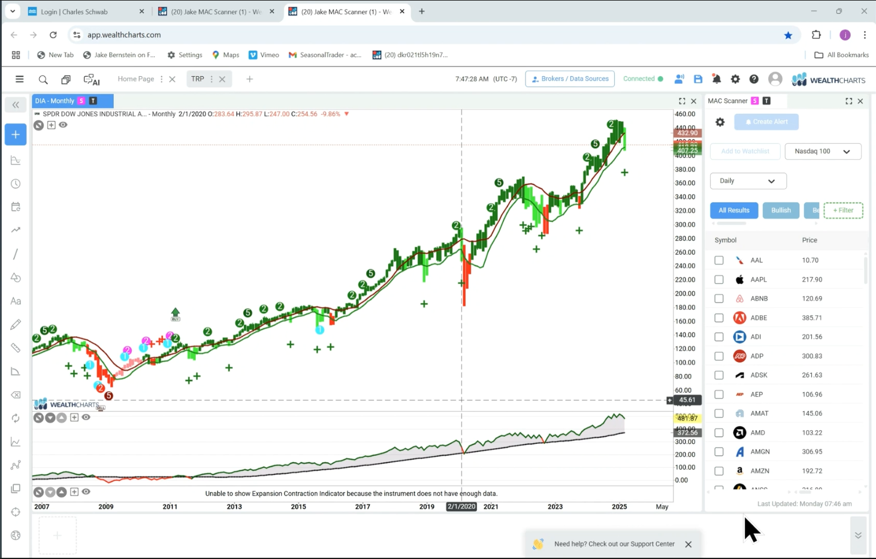Open the clock history tool in sidebar
The height and width of the screenshot is (559, 876).
pos(16,184)
